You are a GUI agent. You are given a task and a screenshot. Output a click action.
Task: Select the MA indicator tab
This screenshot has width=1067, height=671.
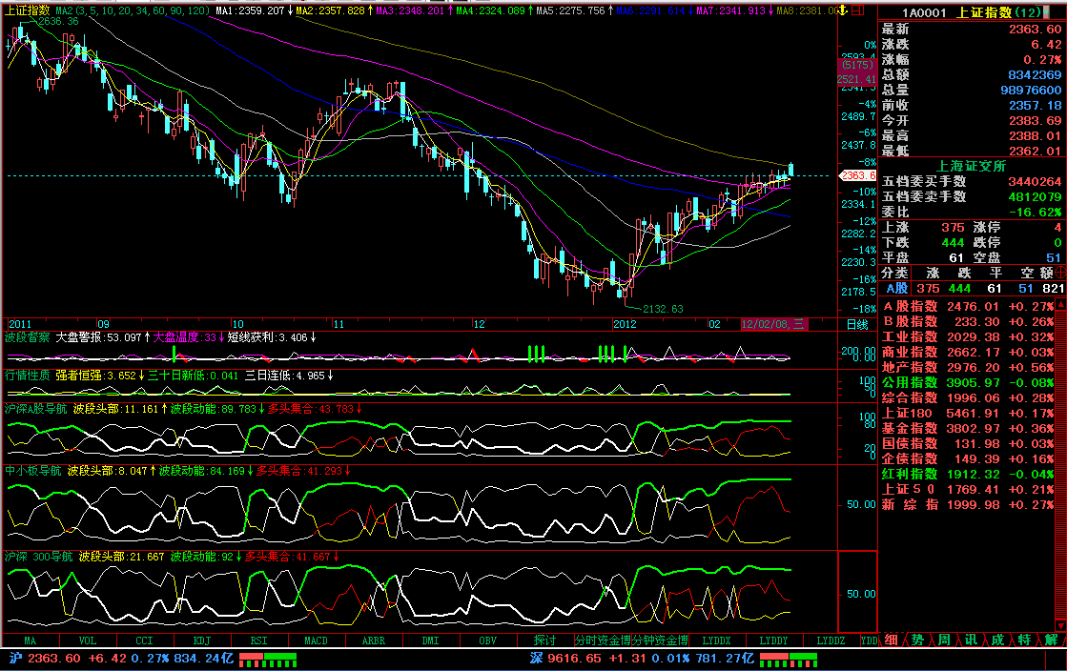pos(30,640)
